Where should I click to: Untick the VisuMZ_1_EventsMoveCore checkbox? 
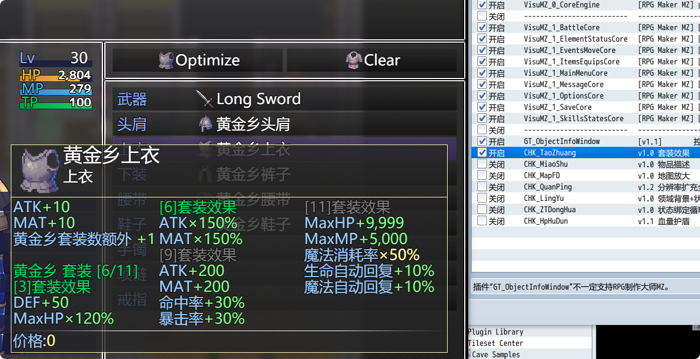pyautogui.click(x=482, y=50)
